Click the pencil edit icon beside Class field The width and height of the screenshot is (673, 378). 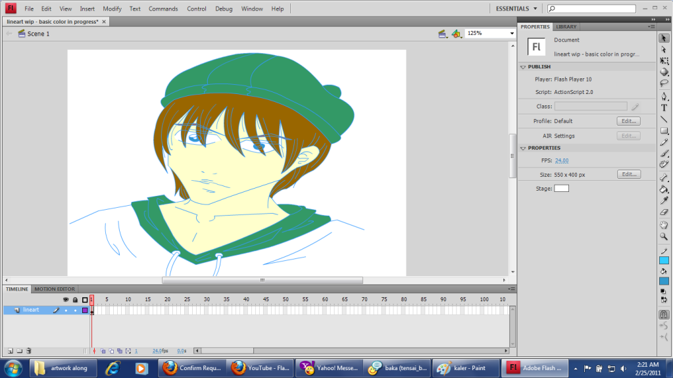coord(636,106)
